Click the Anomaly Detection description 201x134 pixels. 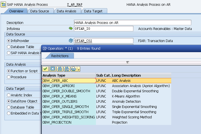point(126,102)
